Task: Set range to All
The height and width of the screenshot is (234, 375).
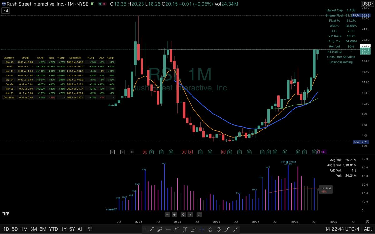Action: 80,229
